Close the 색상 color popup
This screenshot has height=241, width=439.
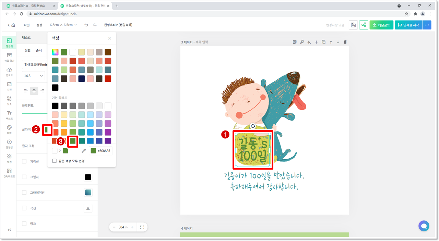pyautogui.click(x=109, y=38)
